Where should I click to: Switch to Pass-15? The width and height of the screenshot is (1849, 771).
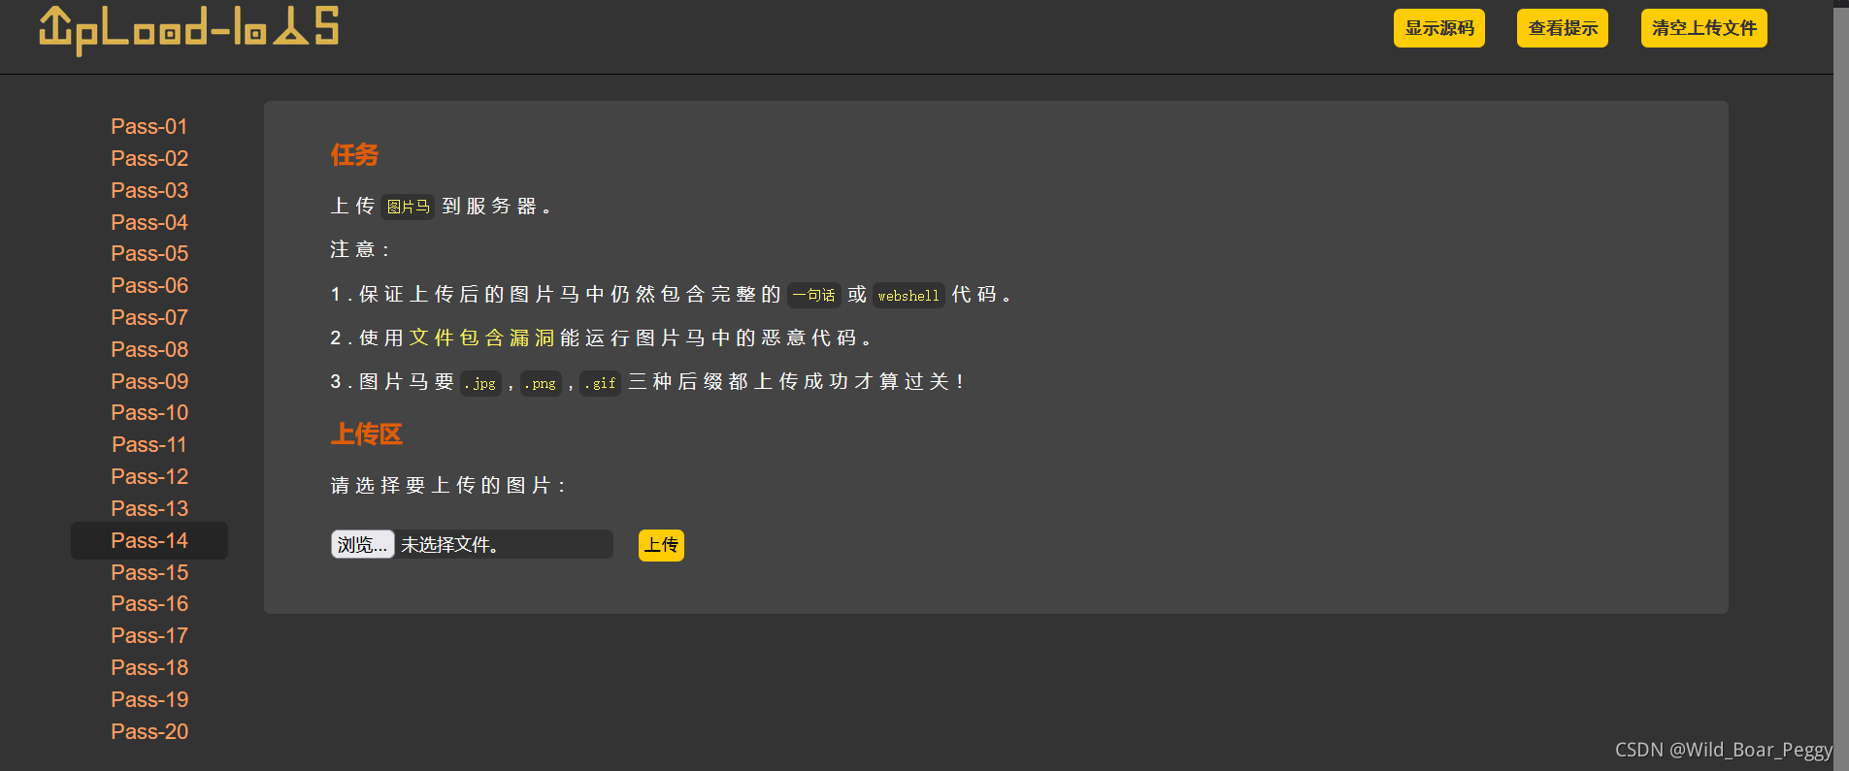149,572
